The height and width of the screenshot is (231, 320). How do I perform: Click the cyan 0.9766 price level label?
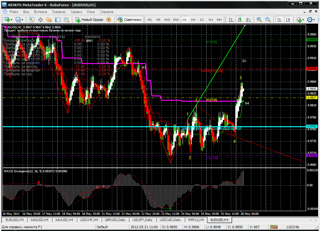312,127
